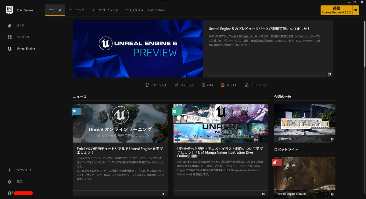Screen dimensions: 366x199
Task: Click headline Epic公式の動画チュートリアルで Unreal Engine を学びましょう！
Action: 120,151
